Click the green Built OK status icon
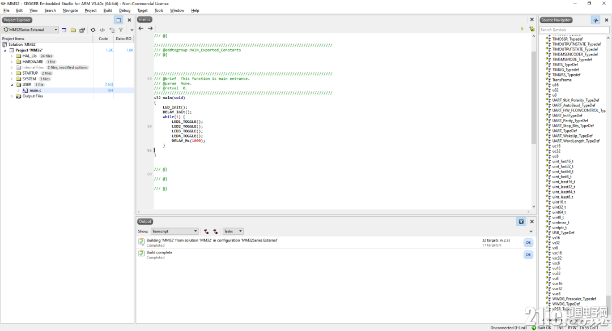This screenshot has height=331, width=612. tap(534, 328)
